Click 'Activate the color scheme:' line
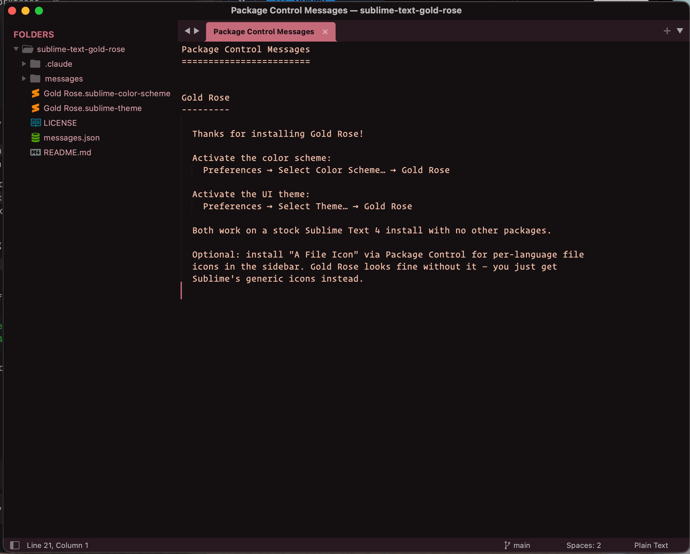Viewport: 690px width, 554px height. point(262,158)
